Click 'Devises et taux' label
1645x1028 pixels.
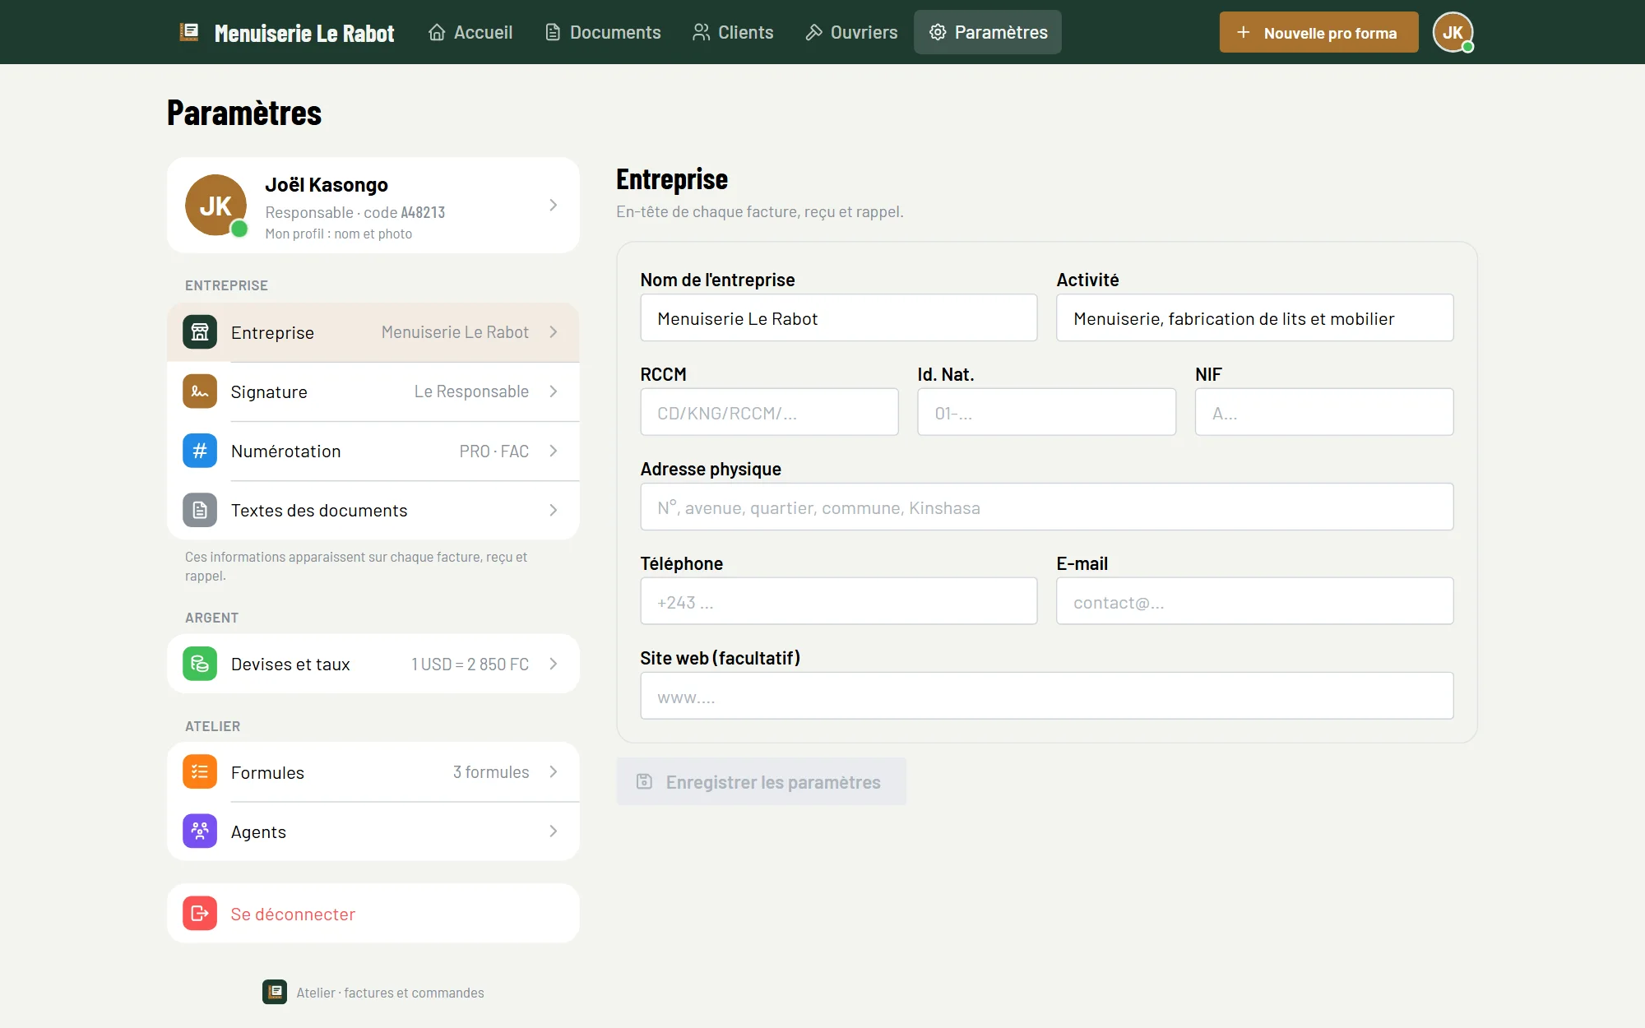pyautogui.click(x=290, y=664)
